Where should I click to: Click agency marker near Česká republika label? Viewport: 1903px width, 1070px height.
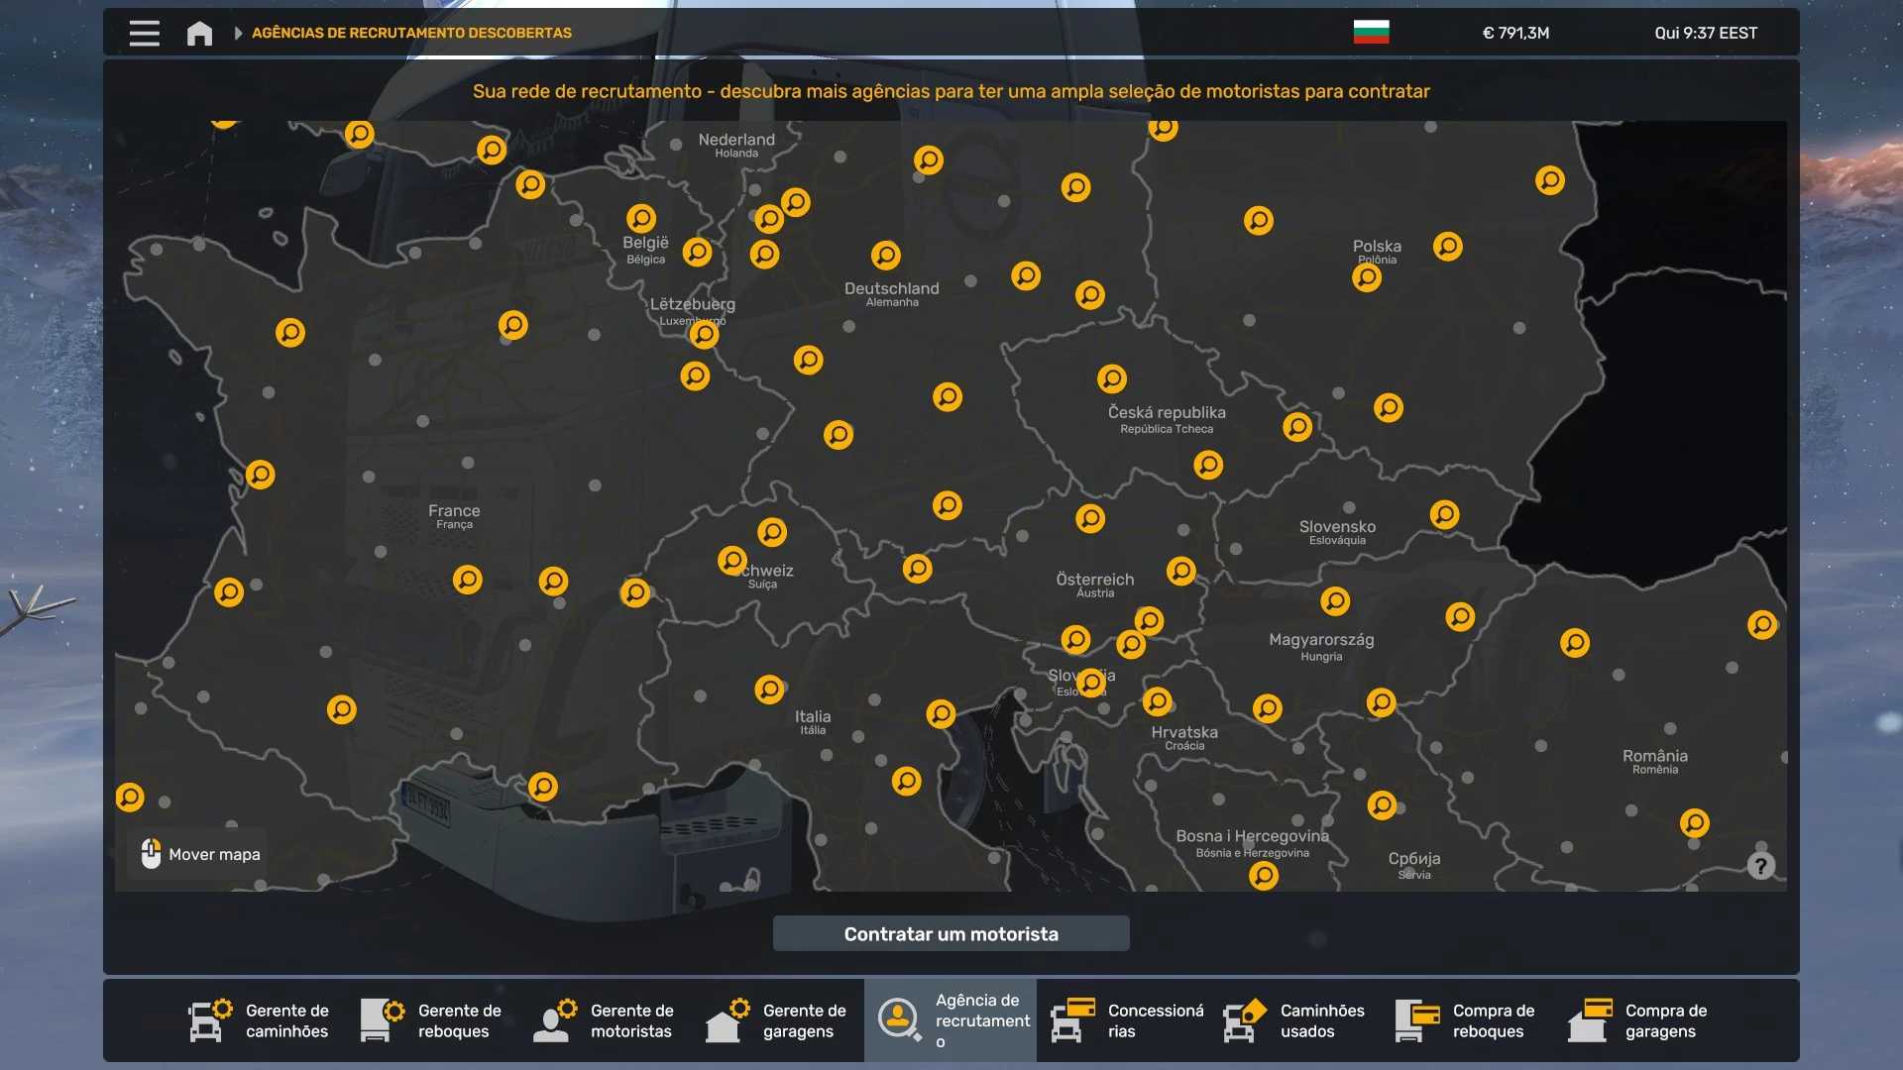1112,378
